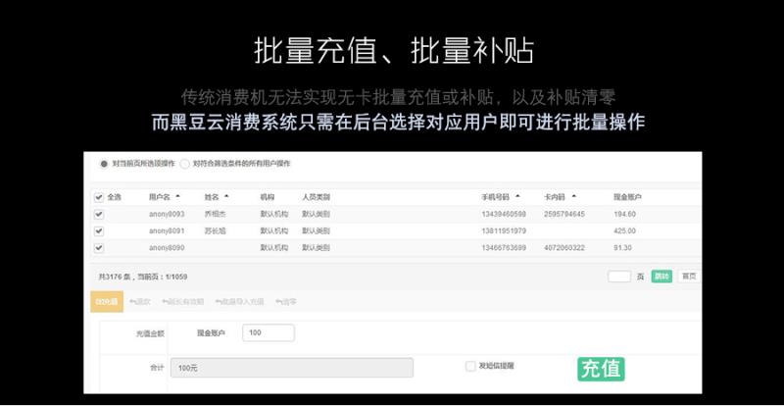The height and width of the screenshot is (406, 784).
Task: Sort by the 手机号码 column arrow
Action: tap(517, 196)
